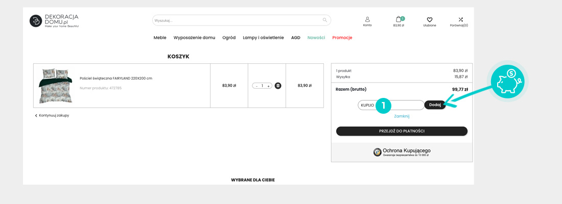Click the Ochrona Kupującego badge
This screenshot has width=562, height=204.
[x=402, y=152]
